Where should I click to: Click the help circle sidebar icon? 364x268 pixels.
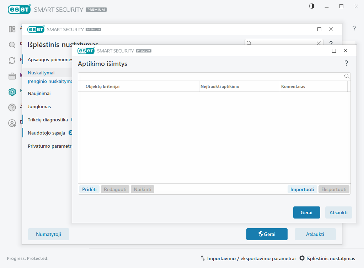click(12, 107)
